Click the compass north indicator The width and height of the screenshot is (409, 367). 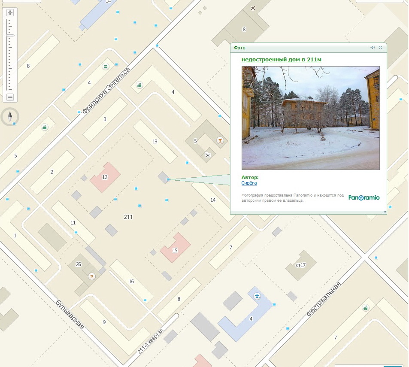tap(9, 117)
